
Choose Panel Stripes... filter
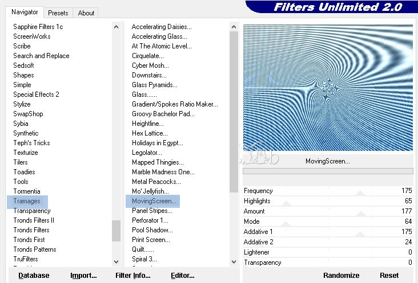152,211
